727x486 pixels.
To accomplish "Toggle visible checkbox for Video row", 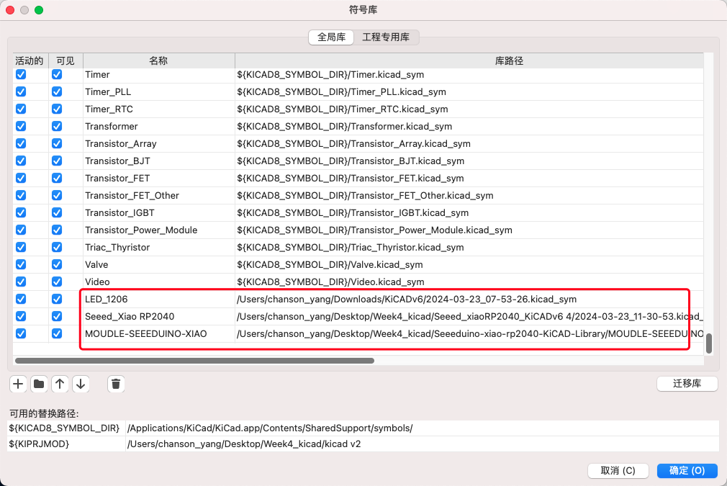I will (57, 282).
